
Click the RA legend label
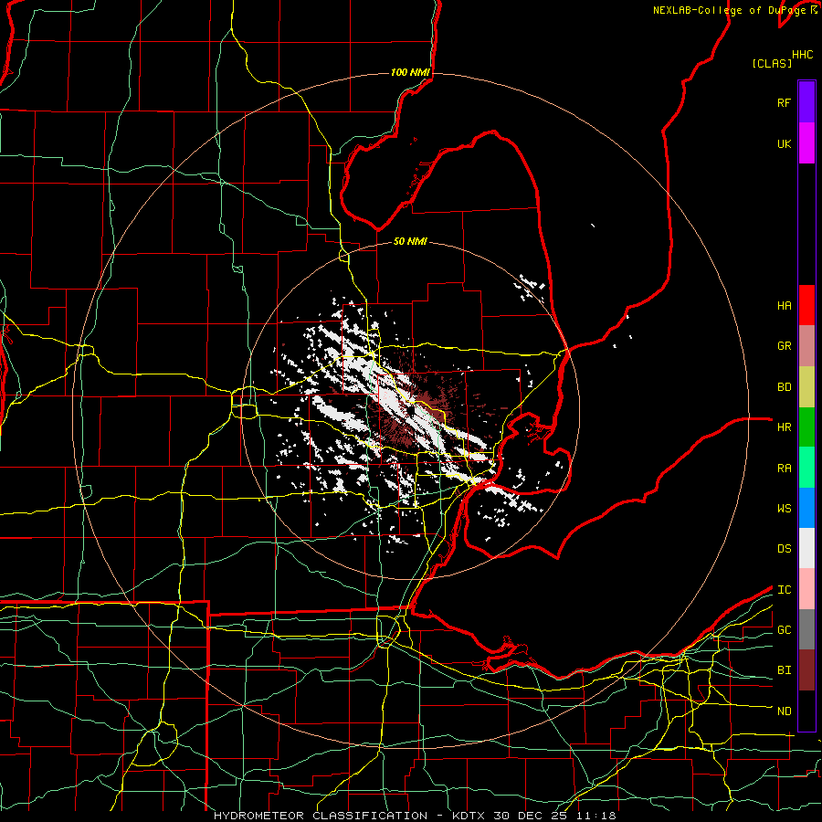click(784, 469)
